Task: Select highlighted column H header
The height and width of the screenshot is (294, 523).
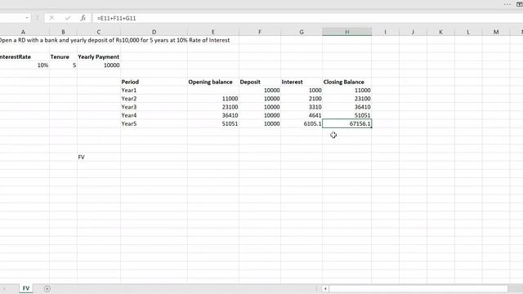Action: (x=346, y=32)
